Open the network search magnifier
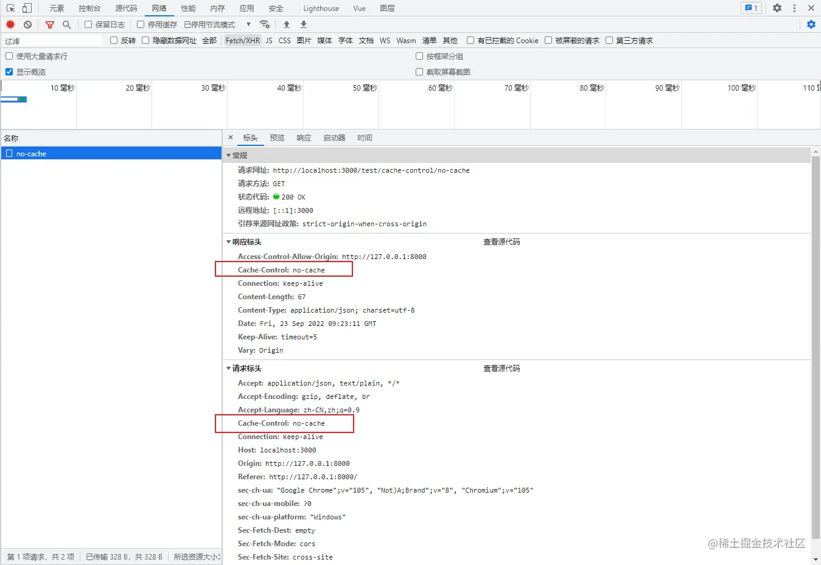821x565 pixels. pyautogui.click(x=67, y=24)
